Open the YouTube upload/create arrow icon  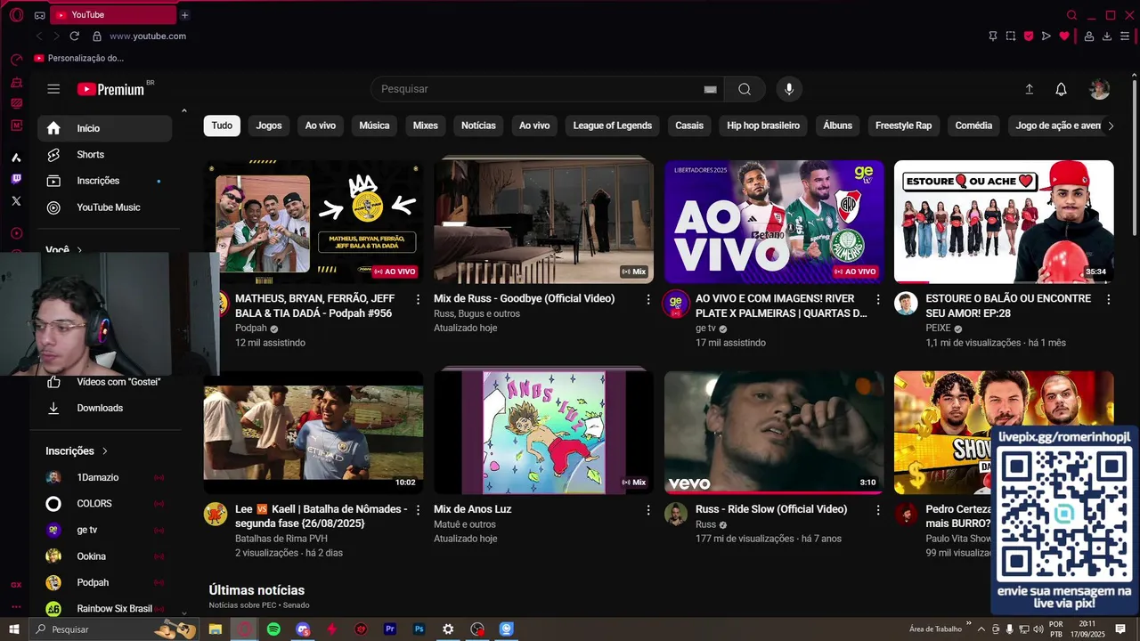(1029, 89)
